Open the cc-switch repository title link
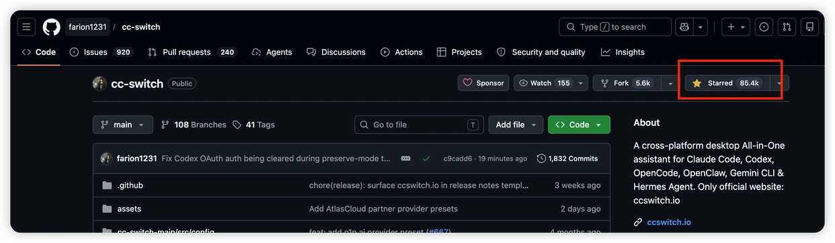The height and width of the screenshot is (243, 835). 137,84
